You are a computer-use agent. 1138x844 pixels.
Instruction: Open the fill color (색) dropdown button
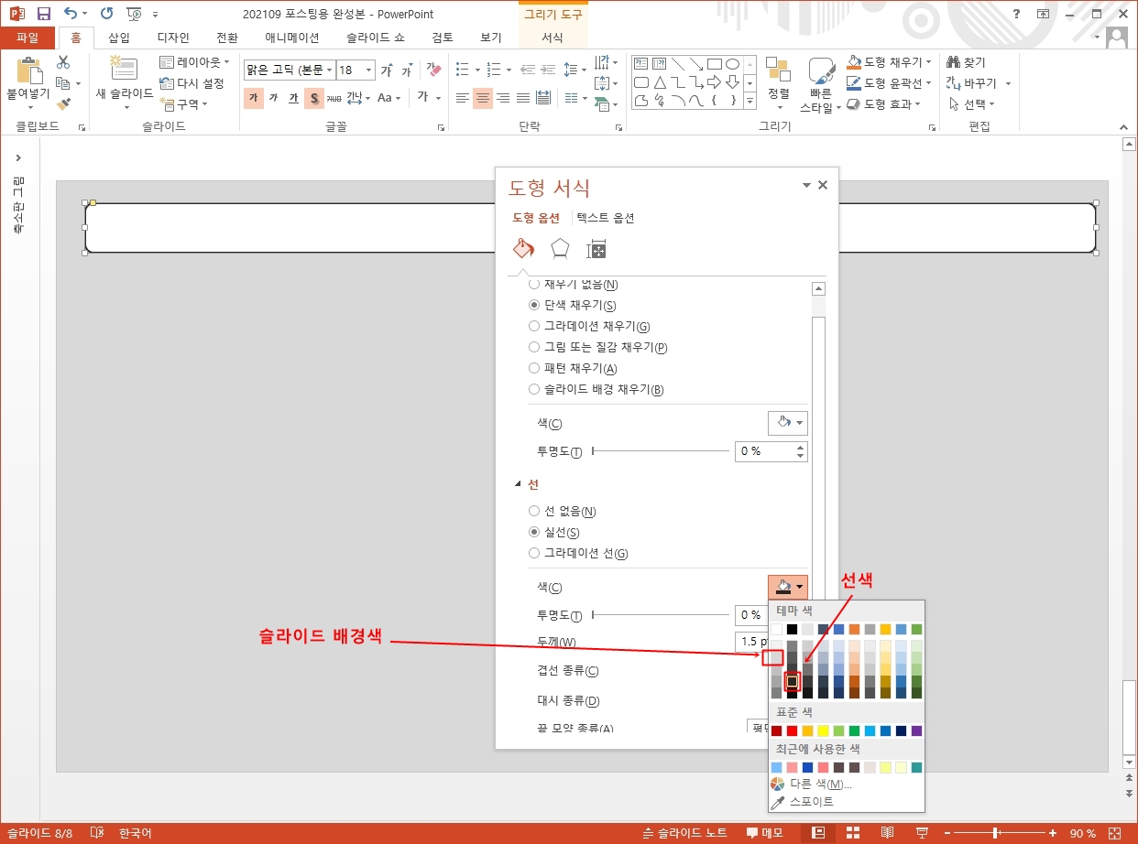pos(788,423)
